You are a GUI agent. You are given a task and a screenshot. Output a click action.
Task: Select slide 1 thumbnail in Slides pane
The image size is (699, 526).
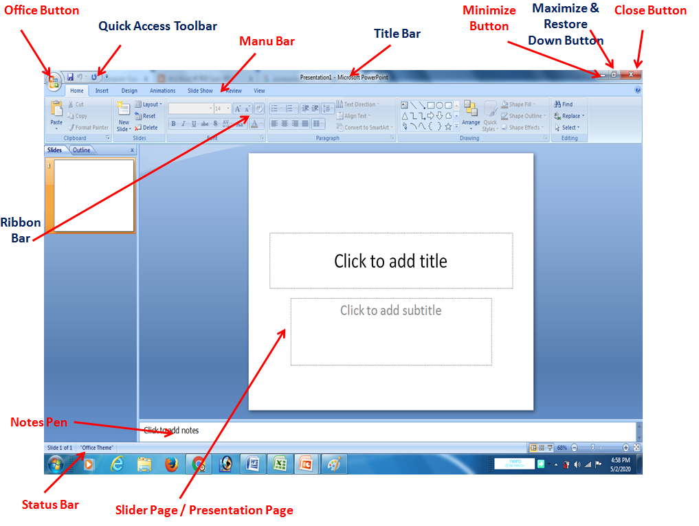tap(93, 196)
